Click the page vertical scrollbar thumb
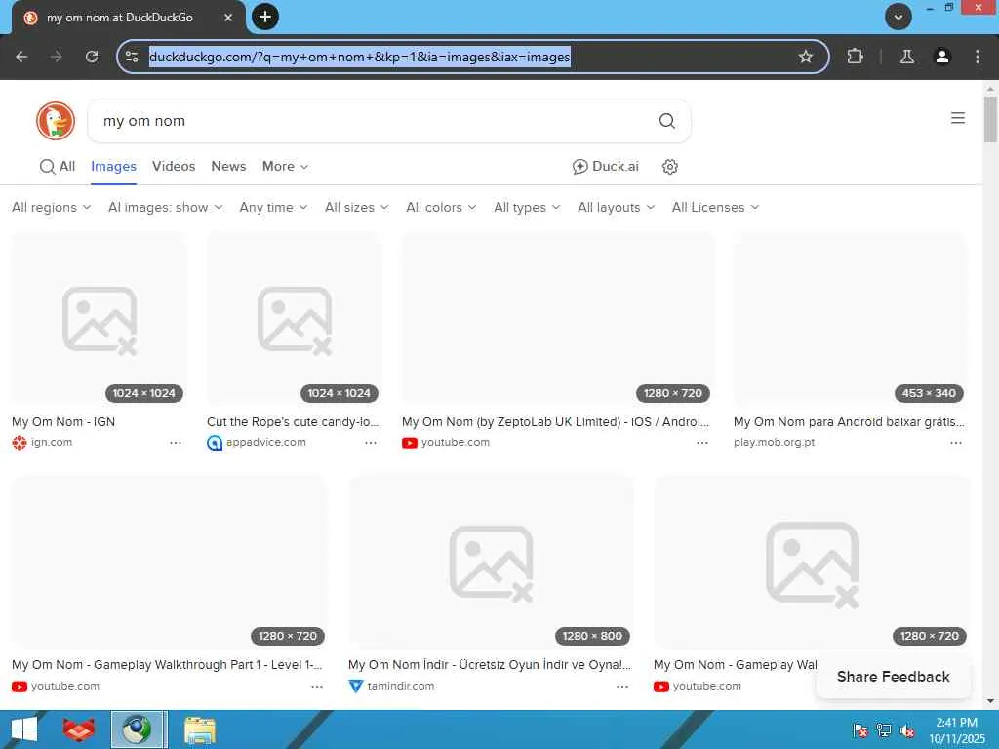The width and height of the screenshot is (999, 749). pos(990,119)
